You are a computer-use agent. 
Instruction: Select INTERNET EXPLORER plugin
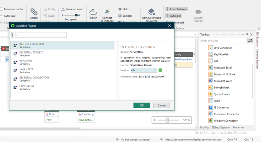point(62,45)
